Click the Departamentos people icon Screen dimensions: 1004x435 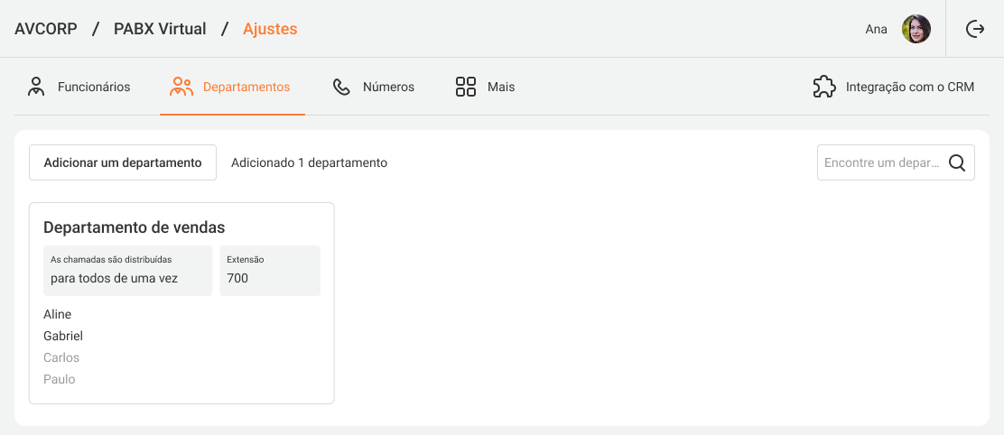pyautogui.click(x=181, y=87)
